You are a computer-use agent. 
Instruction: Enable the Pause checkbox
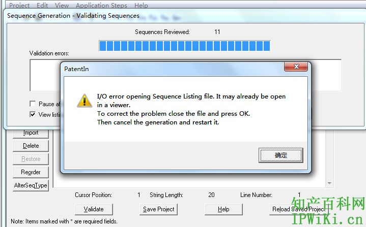(33, 104)
